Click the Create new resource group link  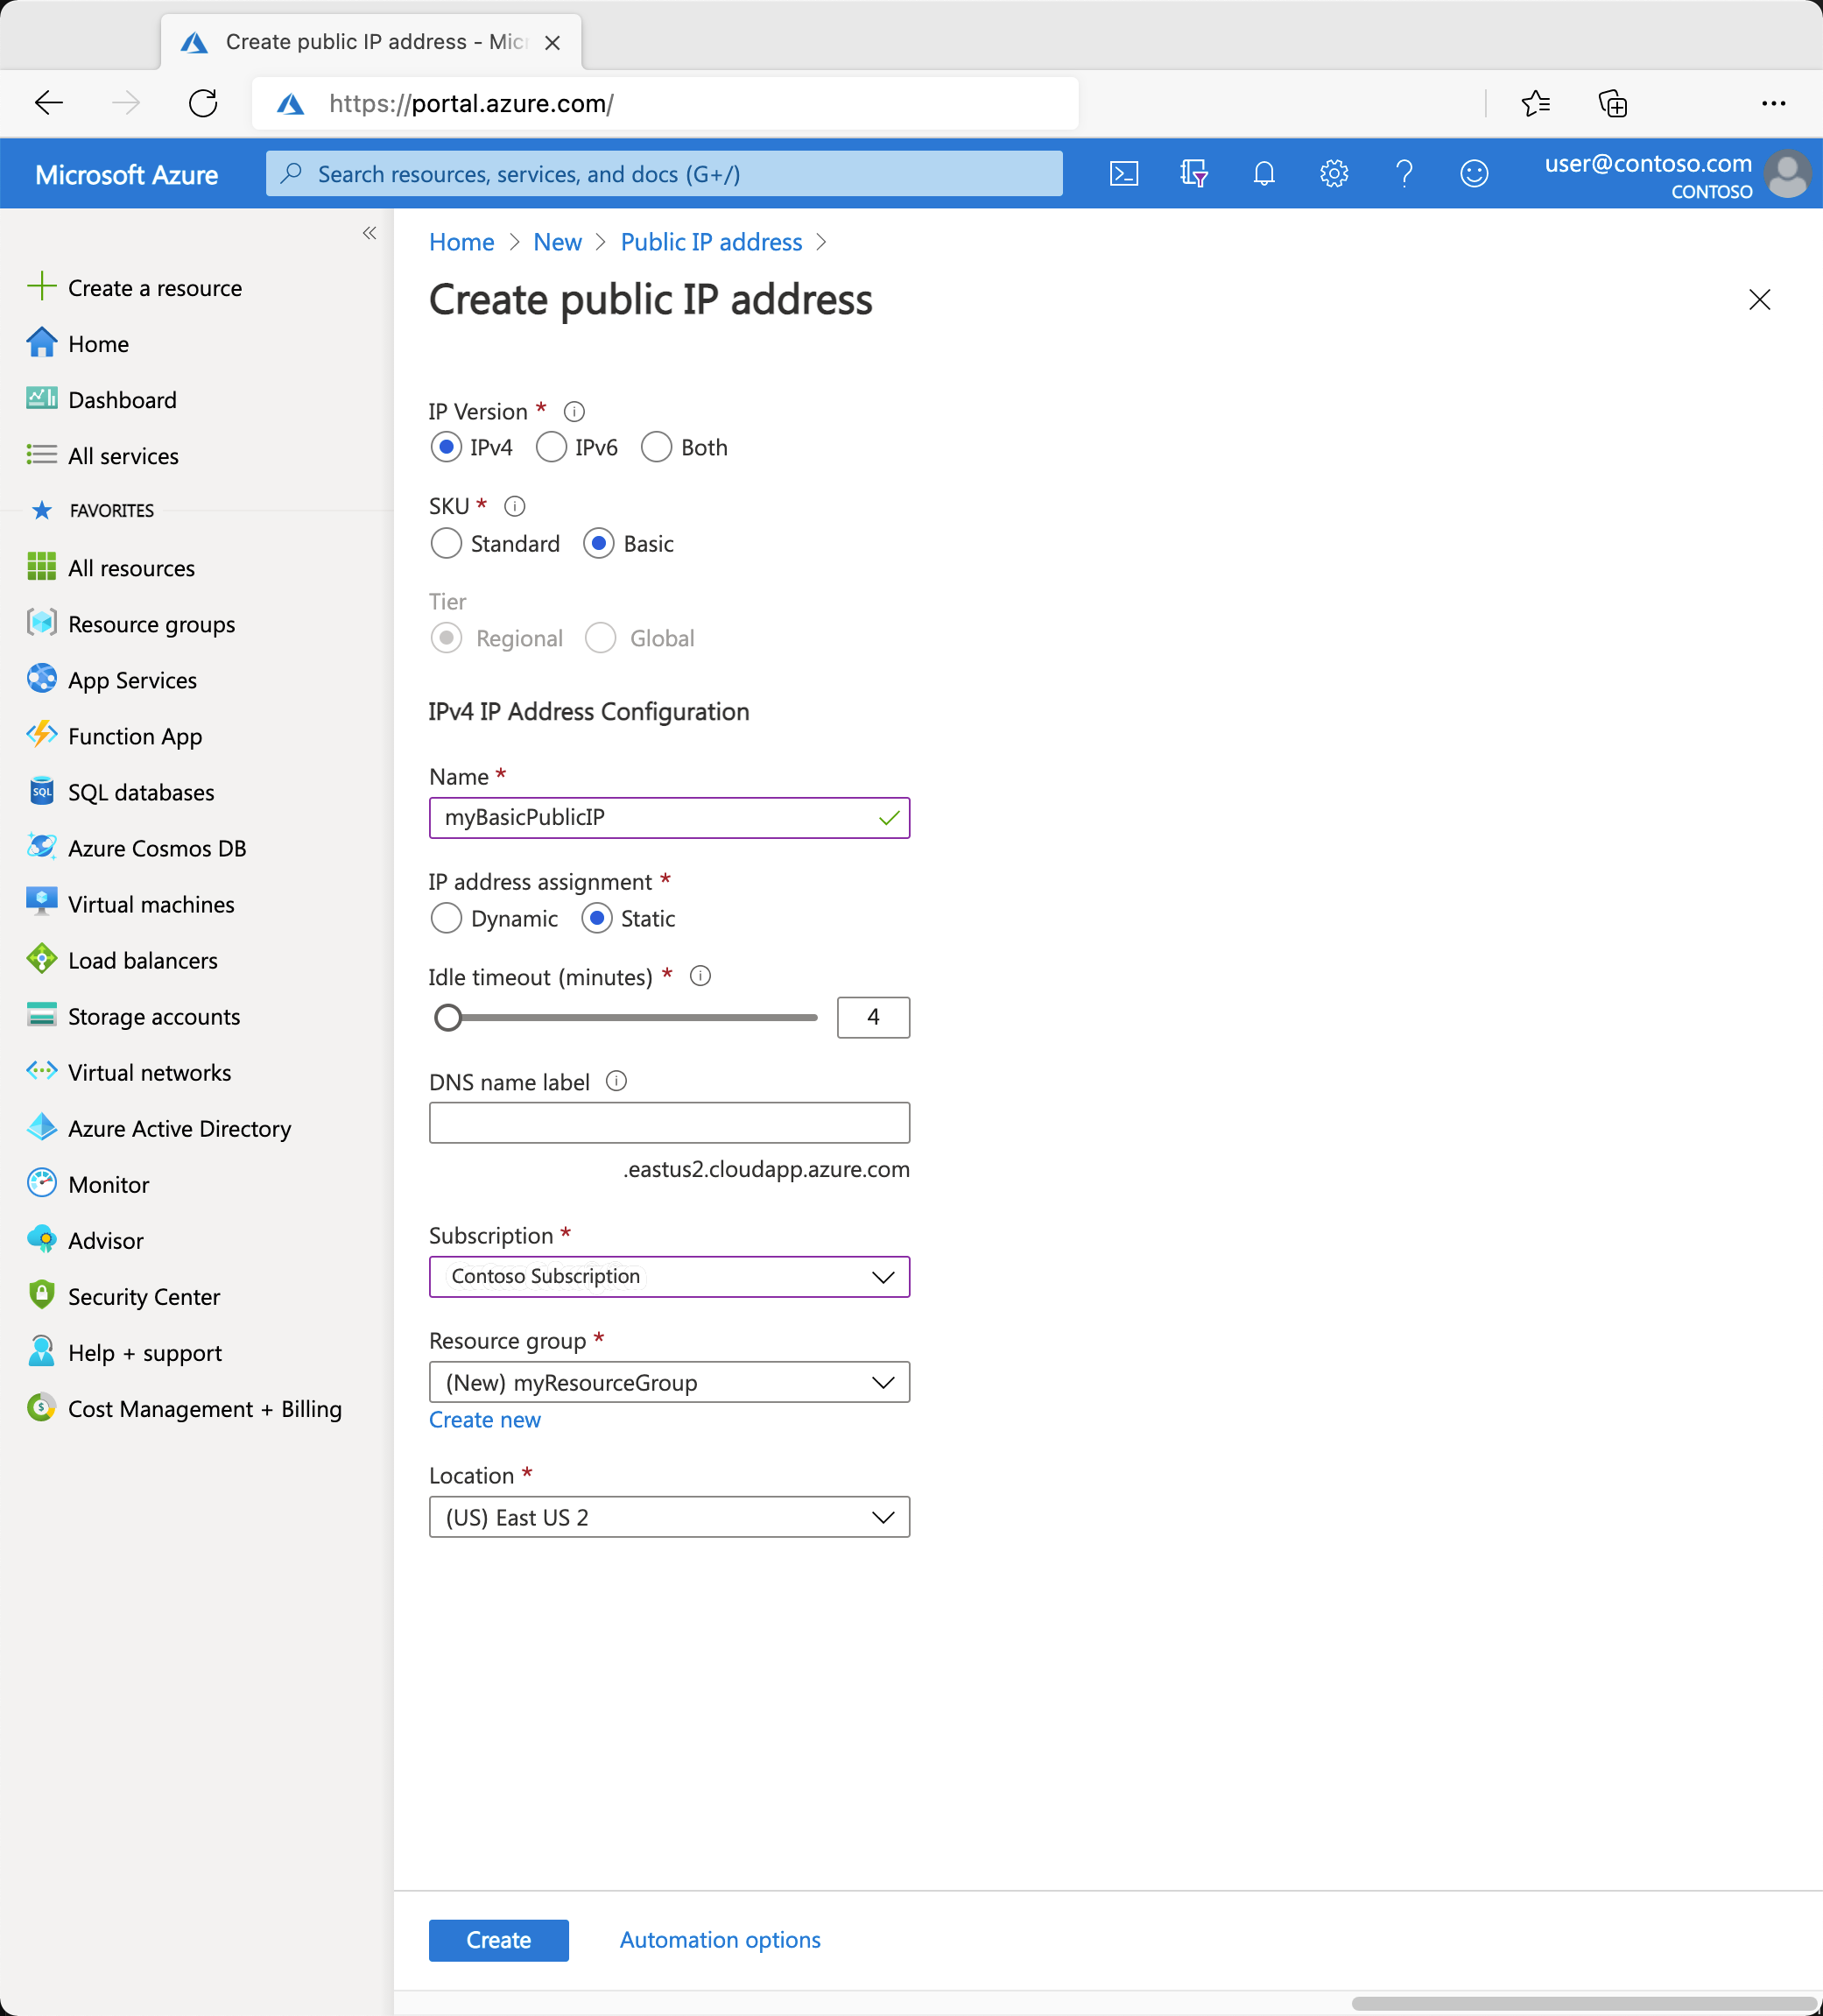click(485, 1420)
